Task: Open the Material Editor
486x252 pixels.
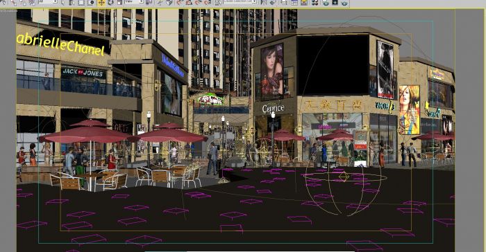Action: [315, 3]
